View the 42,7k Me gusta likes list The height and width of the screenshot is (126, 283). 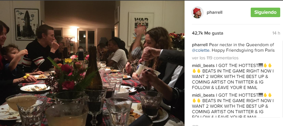pyautogui.click(x=207, y=33)
